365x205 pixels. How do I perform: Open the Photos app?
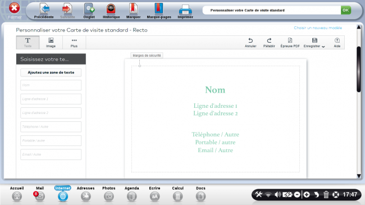[x=109, y=194]
